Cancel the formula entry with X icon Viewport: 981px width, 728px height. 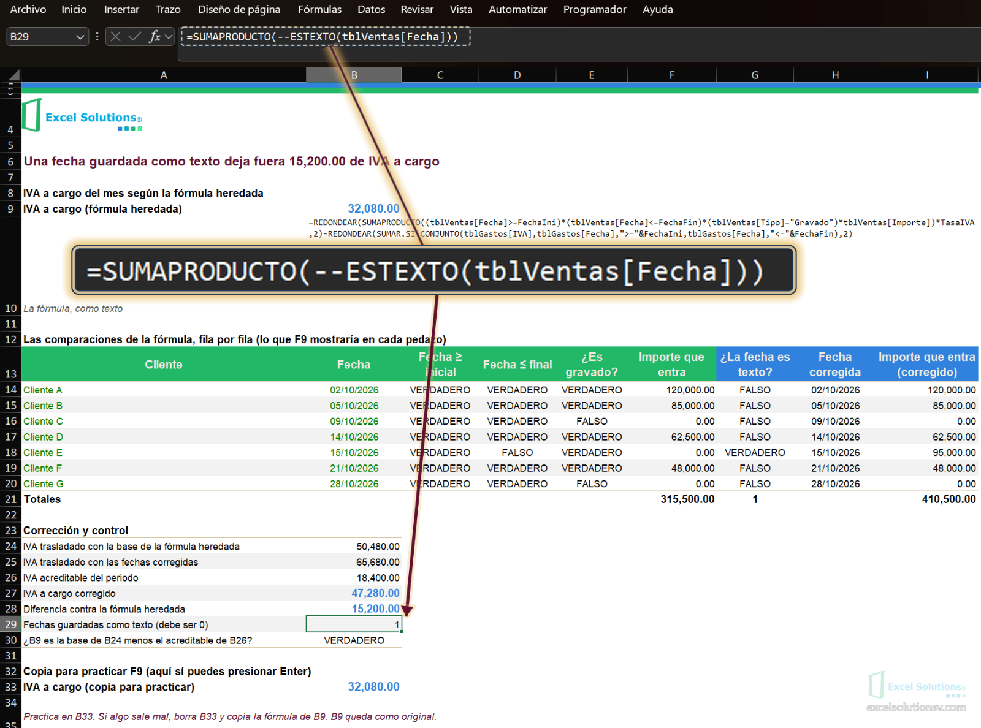tap(115, 37)
